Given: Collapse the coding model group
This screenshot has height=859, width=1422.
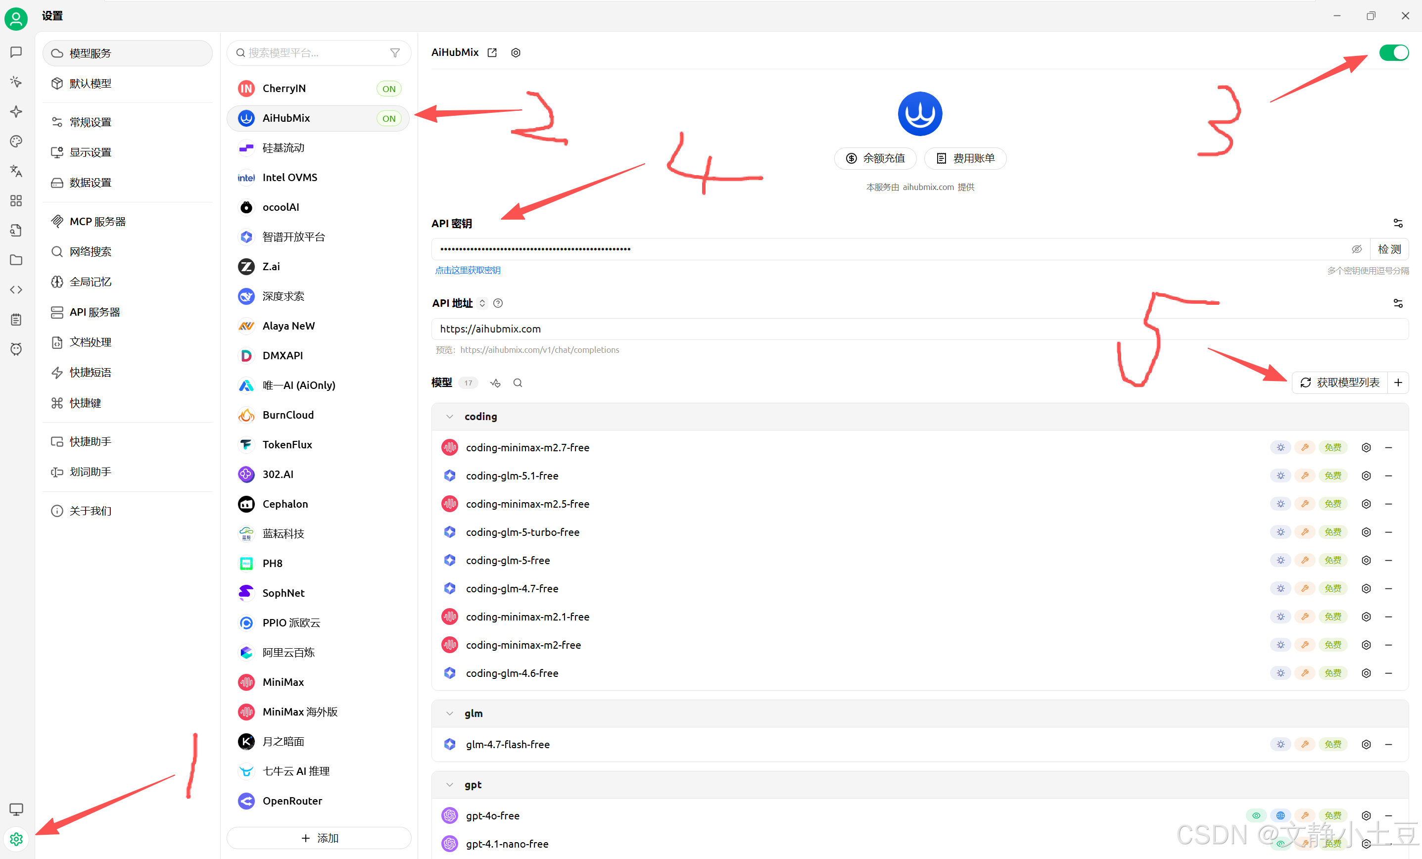Looking at the screenshot, I should pos(450,416).
